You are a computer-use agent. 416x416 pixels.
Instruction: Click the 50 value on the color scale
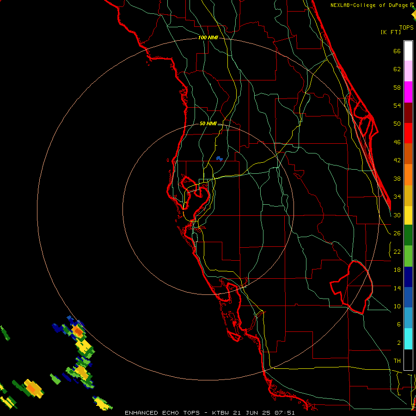pos(397,124)
